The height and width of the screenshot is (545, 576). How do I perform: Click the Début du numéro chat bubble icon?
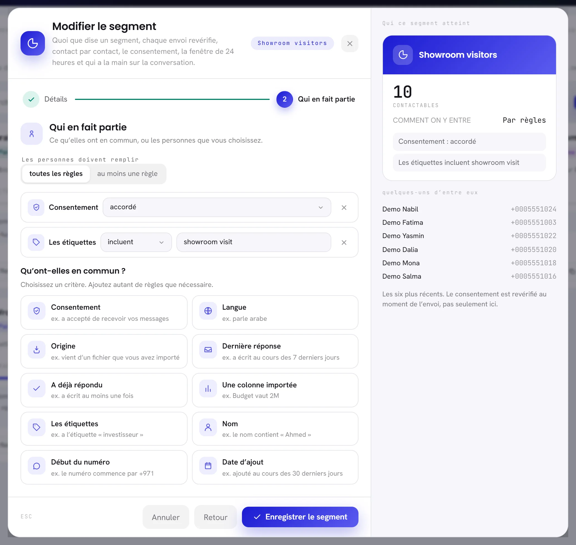(x=37, y=466)
